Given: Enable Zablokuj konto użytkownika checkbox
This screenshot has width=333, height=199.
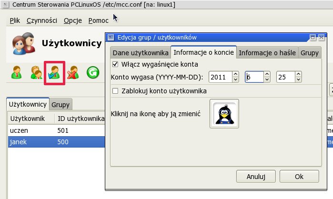Looking at the screenshot, I should tap(115, 91).
